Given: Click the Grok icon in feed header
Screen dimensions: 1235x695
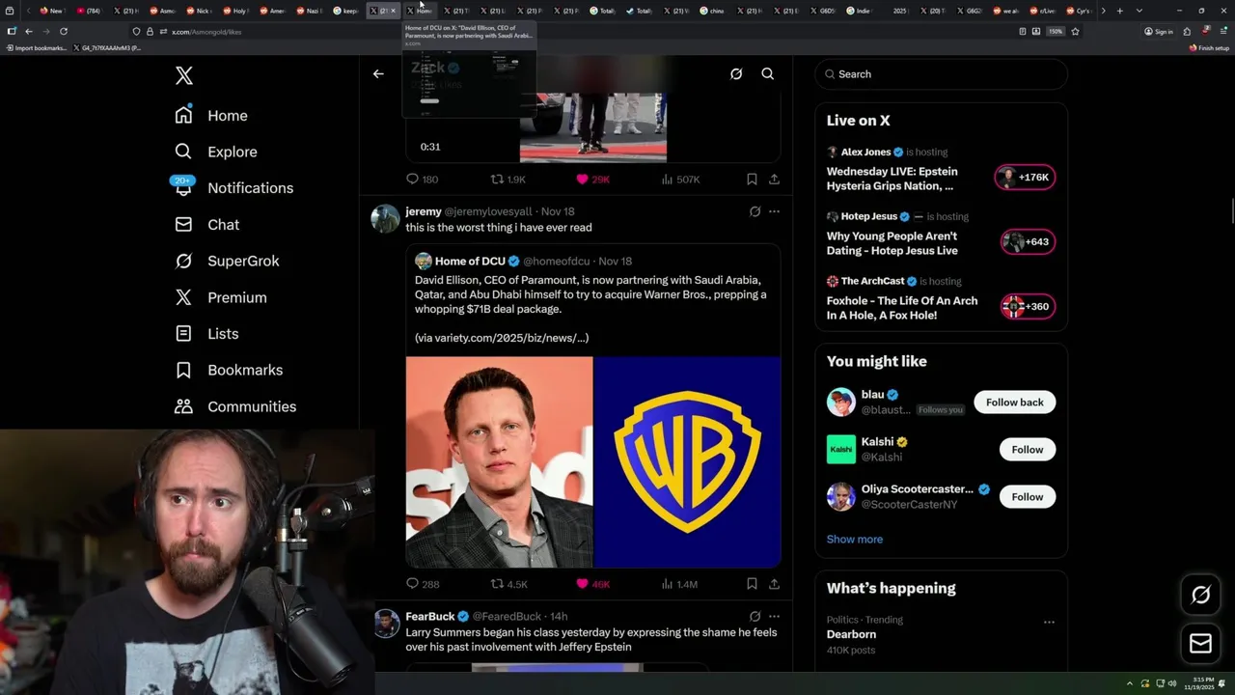Looking at the screenshot, I should pyautogui.click(x=736, y=74).
